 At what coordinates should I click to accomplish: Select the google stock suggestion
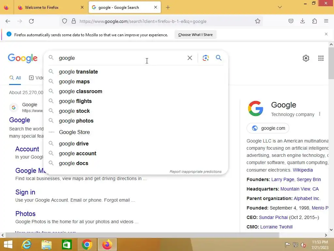coord(136,111)
